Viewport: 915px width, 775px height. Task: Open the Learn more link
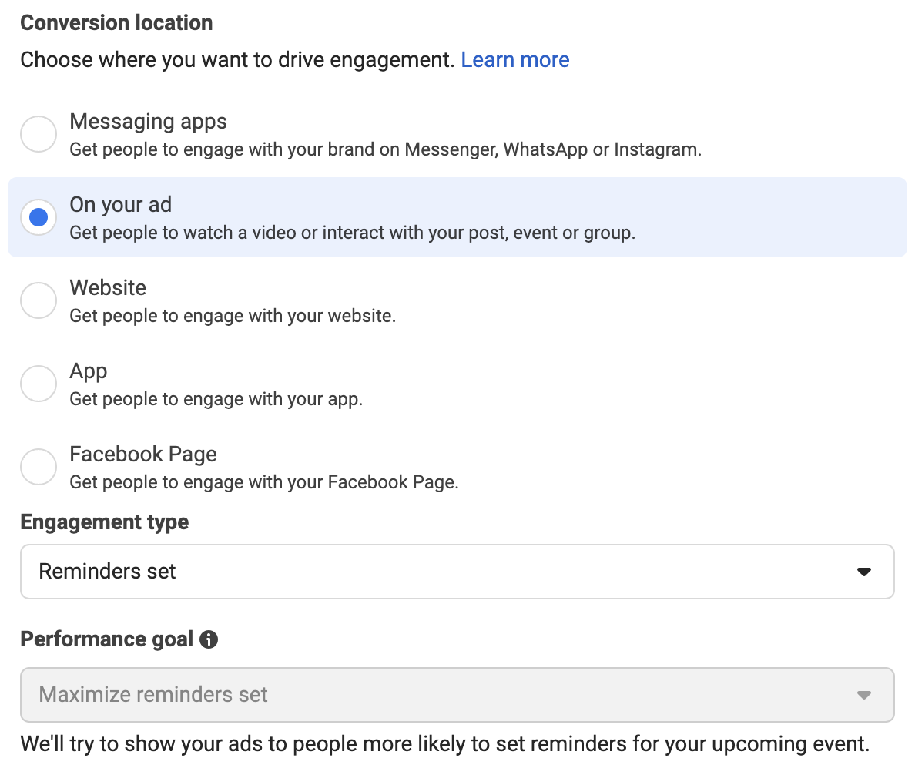point(514,59)
